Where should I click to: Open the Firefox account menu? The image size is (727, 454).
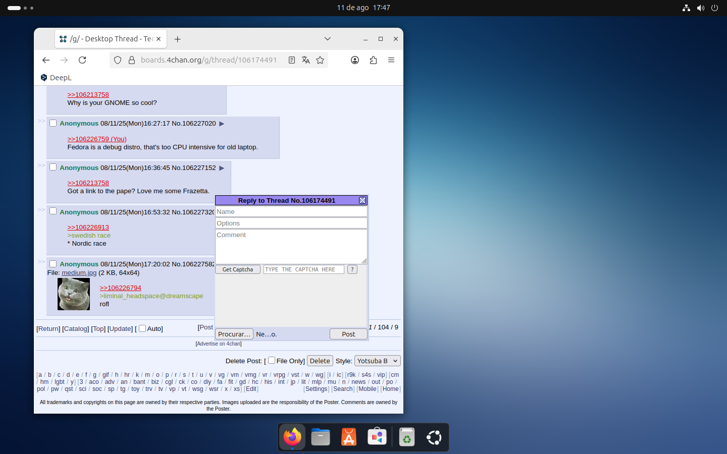click(x=355, y=60)
